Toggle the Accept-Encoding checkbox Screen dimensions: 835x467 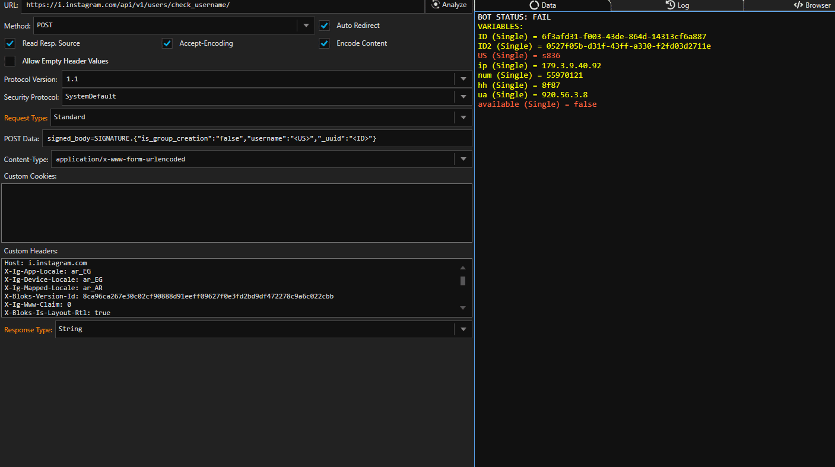167,43
